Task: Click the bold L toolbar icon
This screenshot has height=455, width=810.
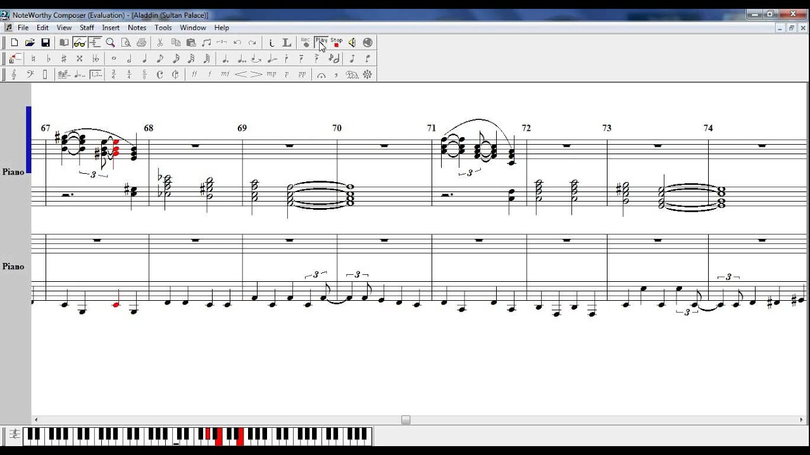Action: tap(286, 42)
